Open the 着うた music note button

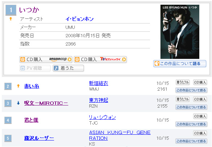tap(68, 68)
